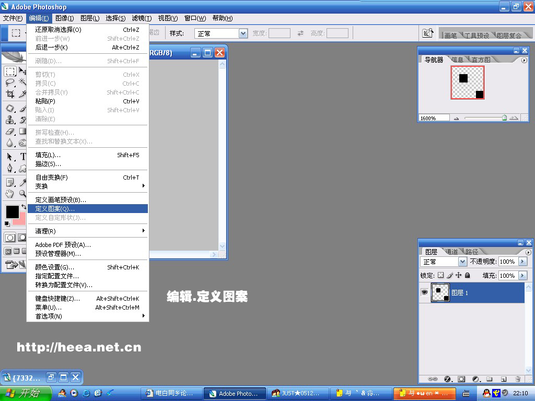Click the 开始 Start button
The width and height of the screenshot is (535, 401).
point(26,393)
